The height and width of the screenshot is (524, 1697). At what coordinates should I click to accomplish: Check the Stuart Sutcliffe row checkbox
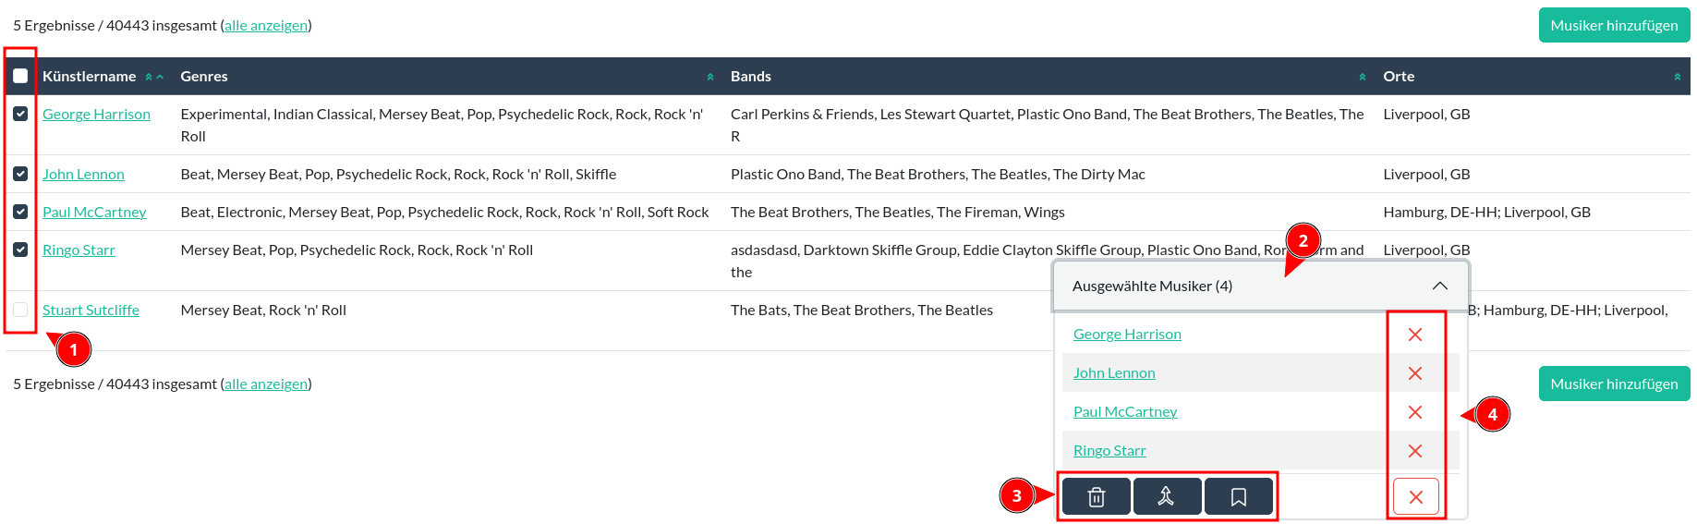[20, 310]
